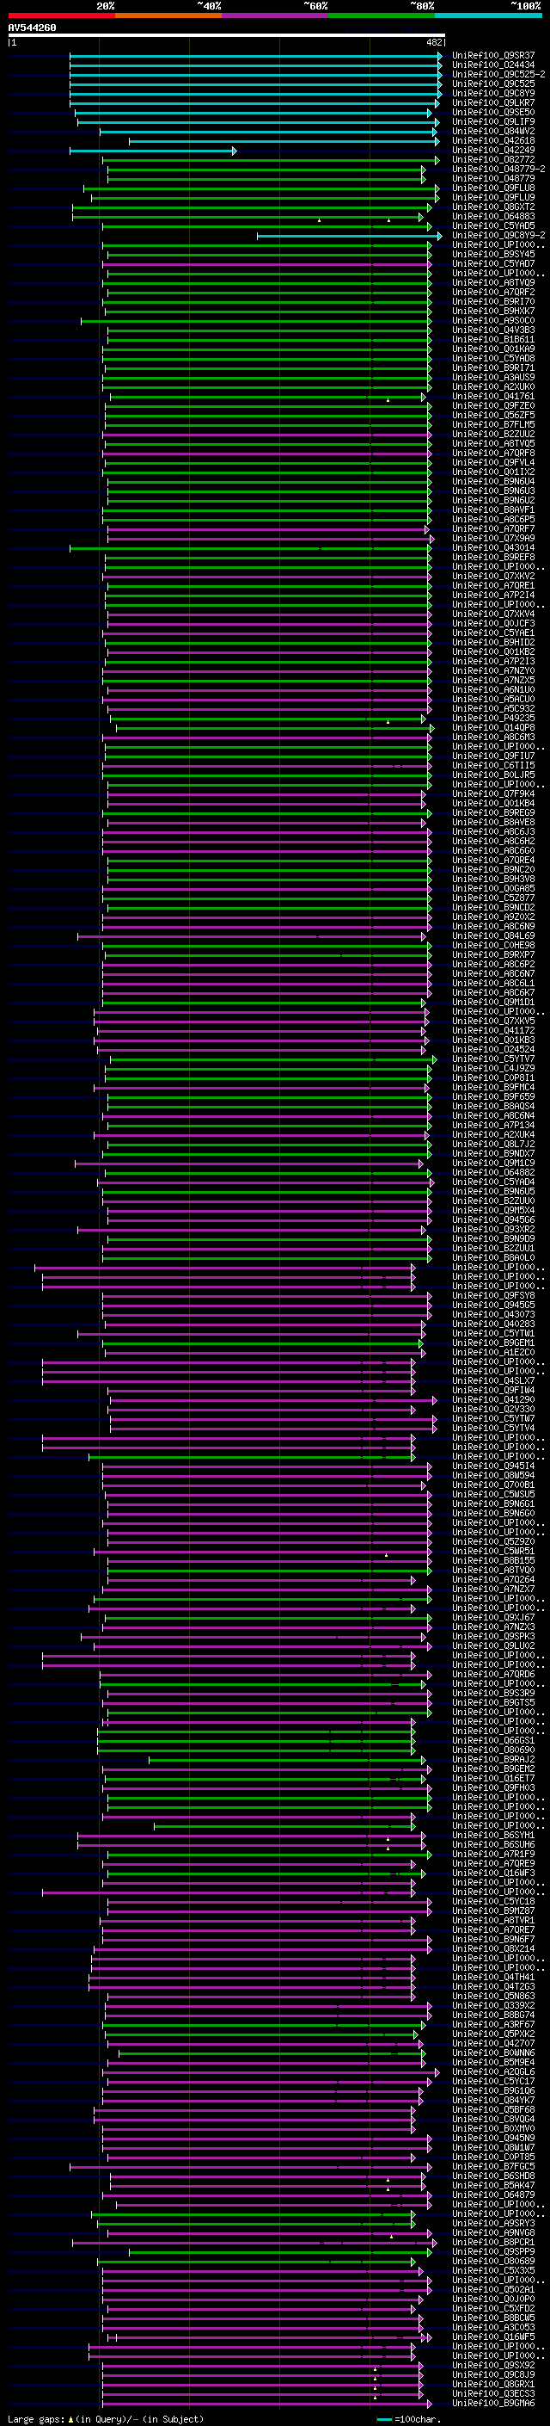The height and width of the screenshot is (2426, 550).
Task: Select hit label UniRef100_Q40283
Action: click(493, 1324)
